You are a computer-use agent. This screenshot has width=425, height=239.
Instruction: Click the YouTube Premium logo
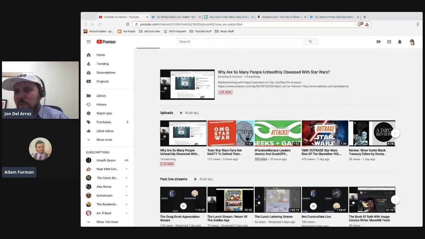[x=106, y=42]
